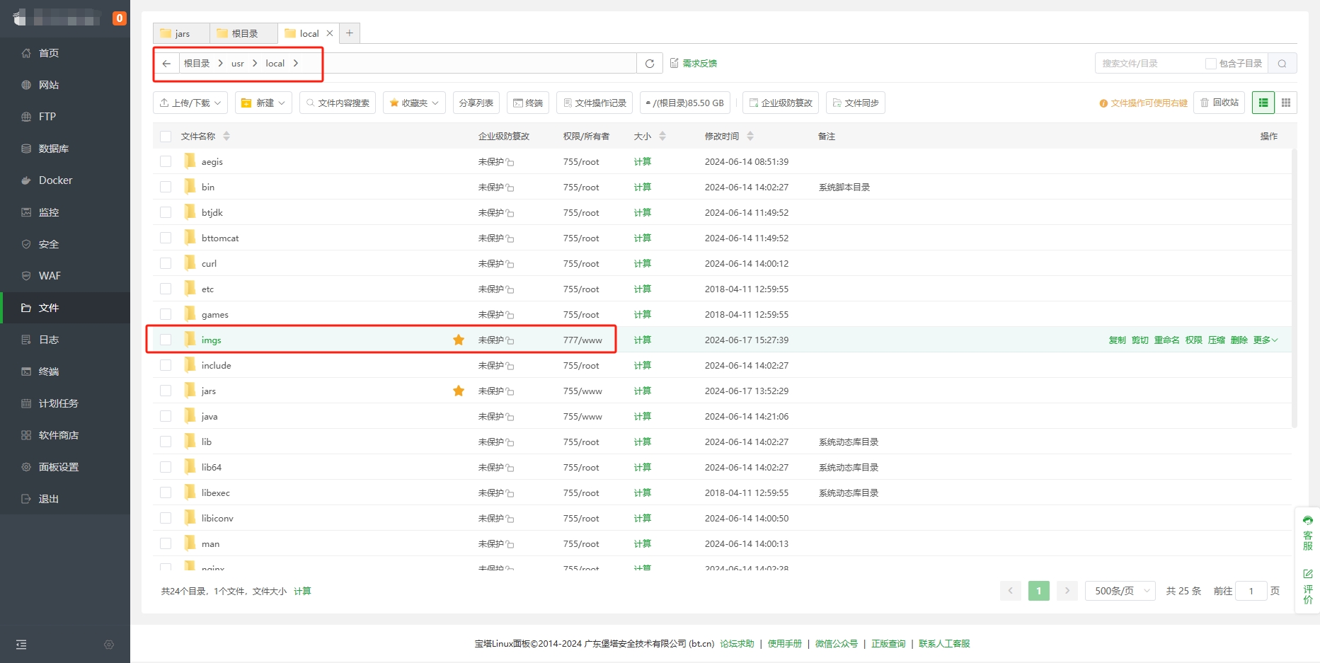The height and width of the screenshot is (663, 1320).
Task: Click the refresh icon beside the path bar
Action: 649,64
